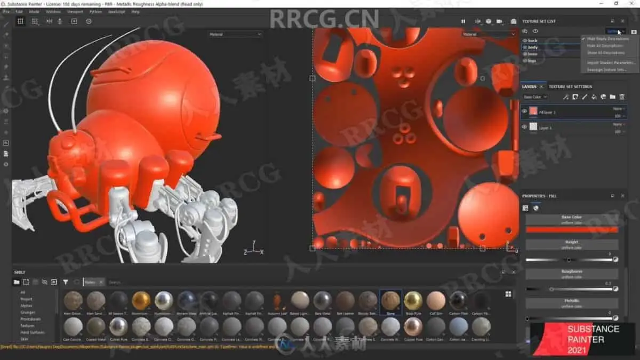Switch shelf thumbnails to grid view icon
Image resolution: width=640 pixels, height=360 pixels.
pyautogui.click(x=508, y=294)
